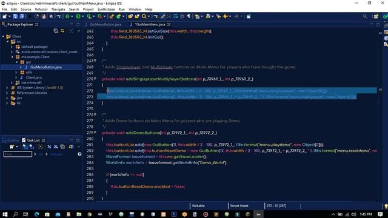Expand the Referenced Libraries node

pos(7,93)
